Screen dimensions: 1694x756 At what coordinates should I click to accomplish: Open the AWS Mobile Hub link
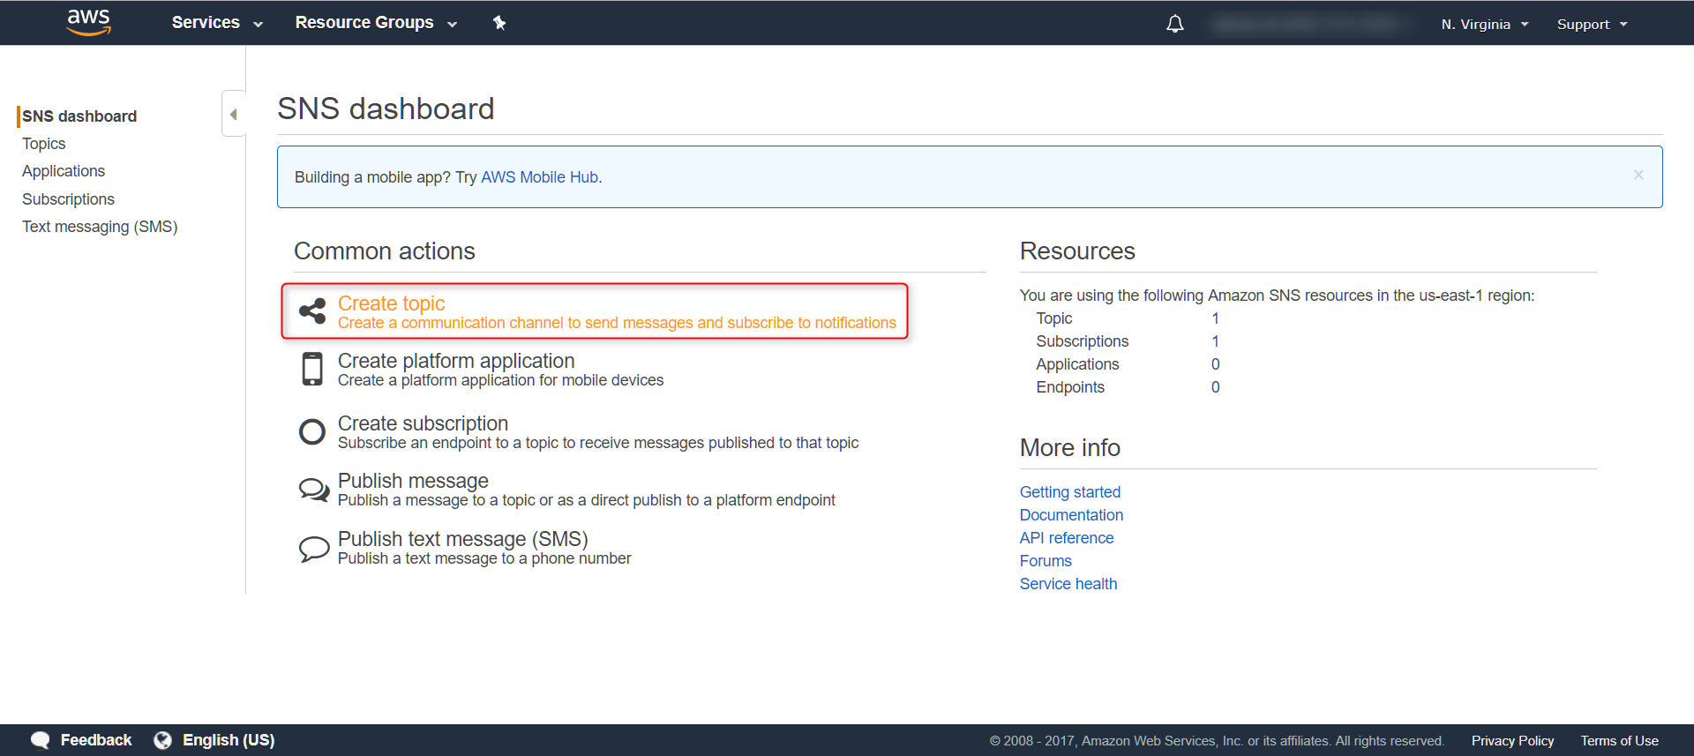pyautogui.click(x=539, y=177)
